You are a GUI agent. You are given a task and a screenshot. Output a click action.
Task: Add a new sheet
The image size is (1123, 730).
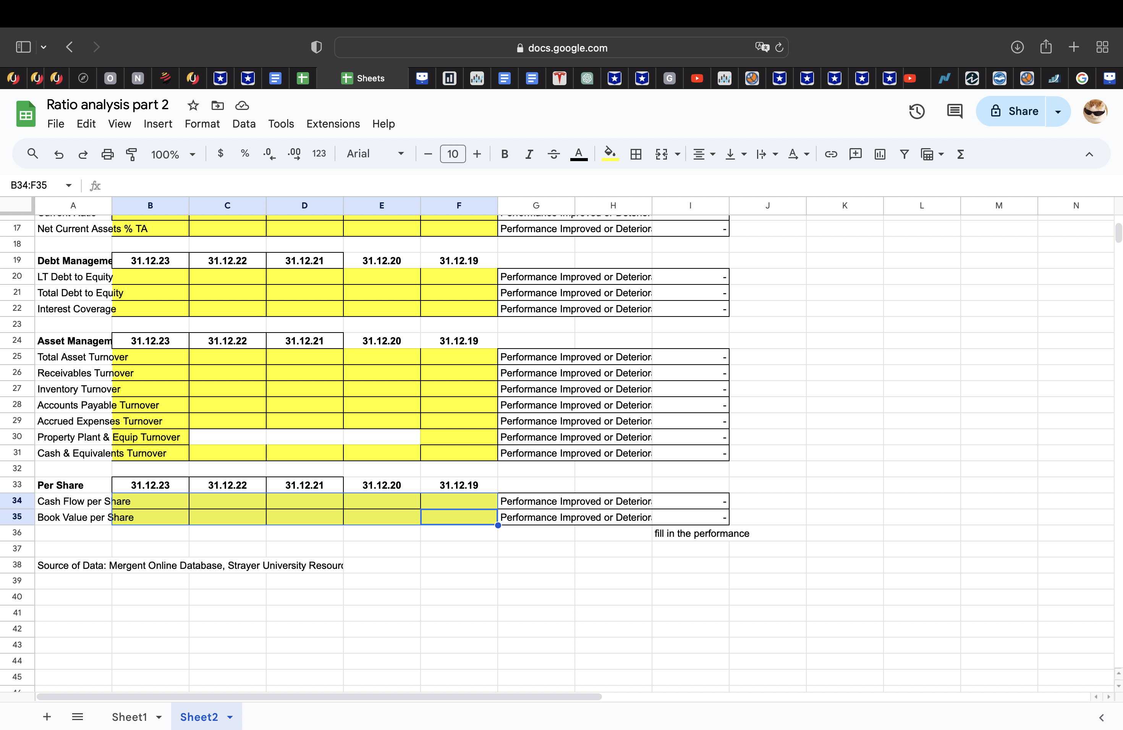coord(47,716)
